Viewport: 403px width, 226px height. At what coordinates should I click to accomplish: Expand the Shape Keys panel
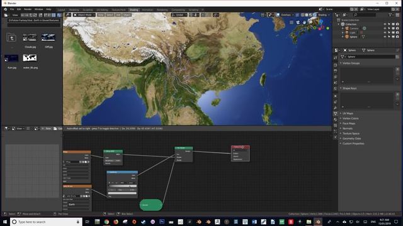(349, 88)
